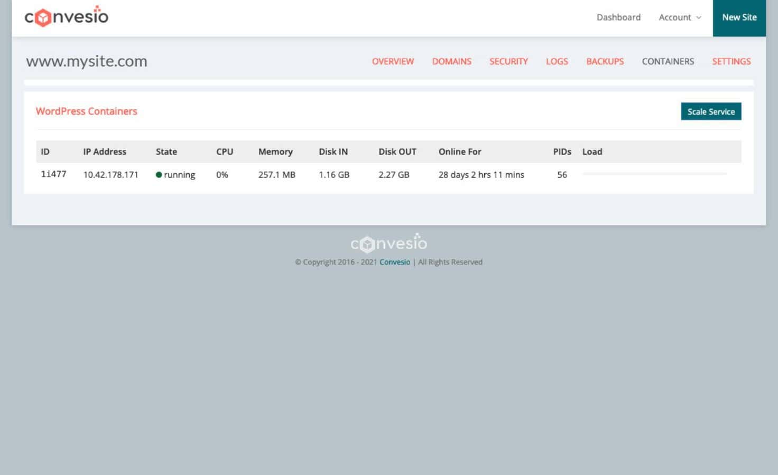778x475 pixels.
Task: View the LOGS tab
Action: point(557,61)
